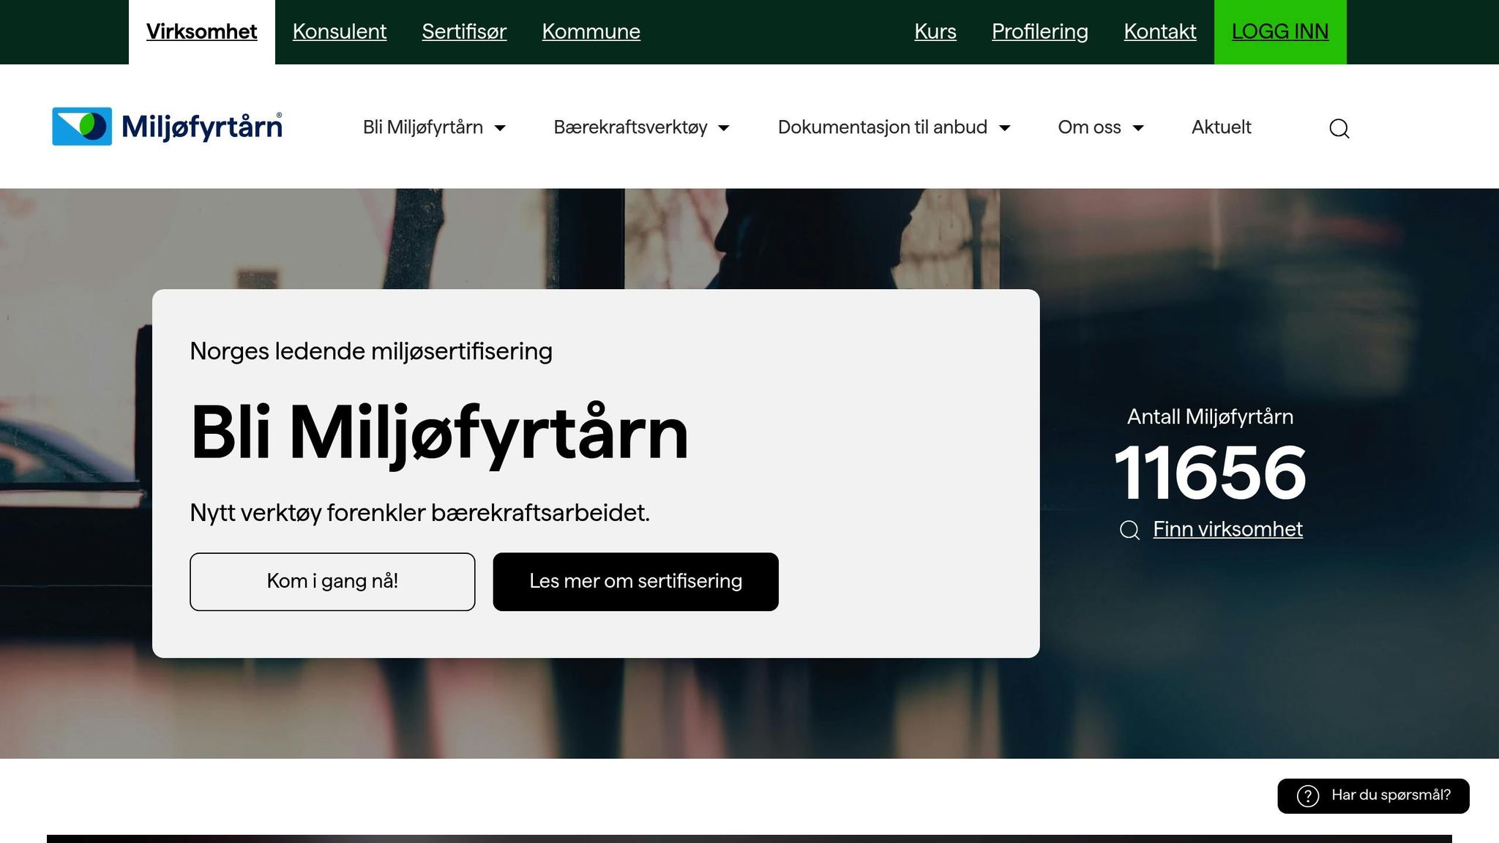This screenshot has height=843, width=1499.
Task: Open the Om oss menu label
Action: [x=1089, y=127]
